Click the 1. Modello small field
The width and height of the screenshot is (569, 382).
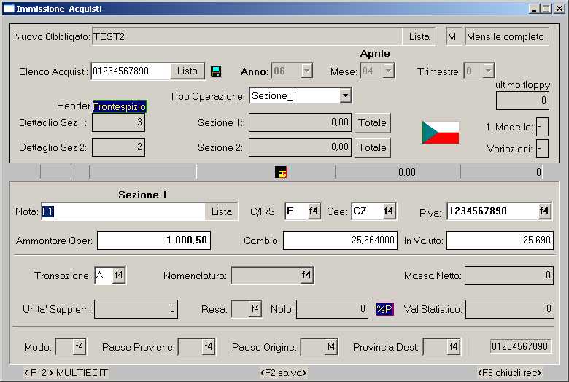click(542, 127)
